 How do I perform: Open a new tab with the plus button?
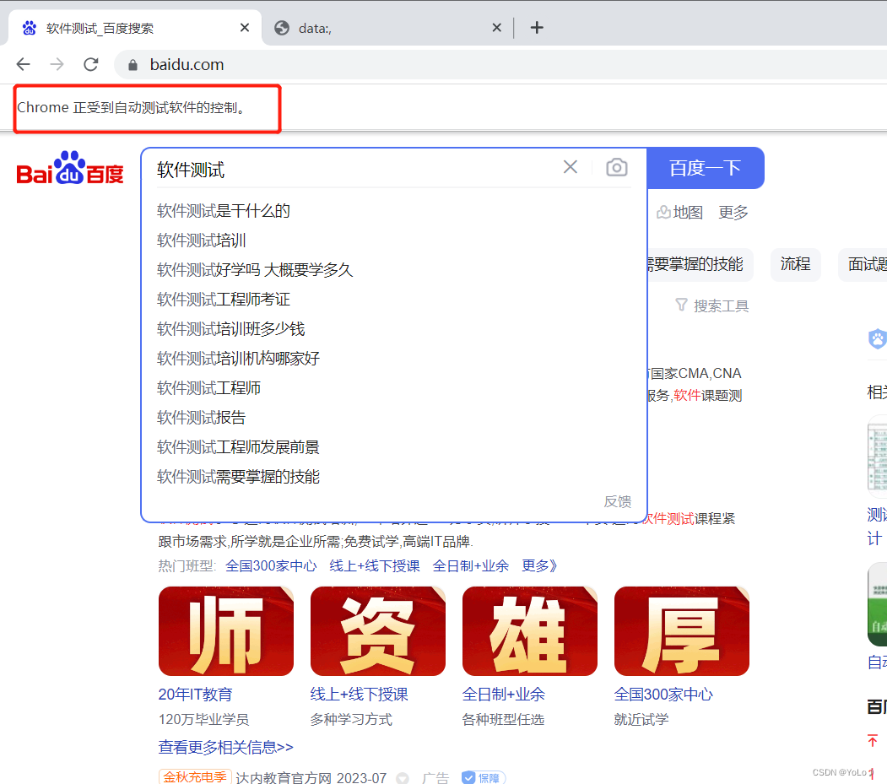(537, 27)
